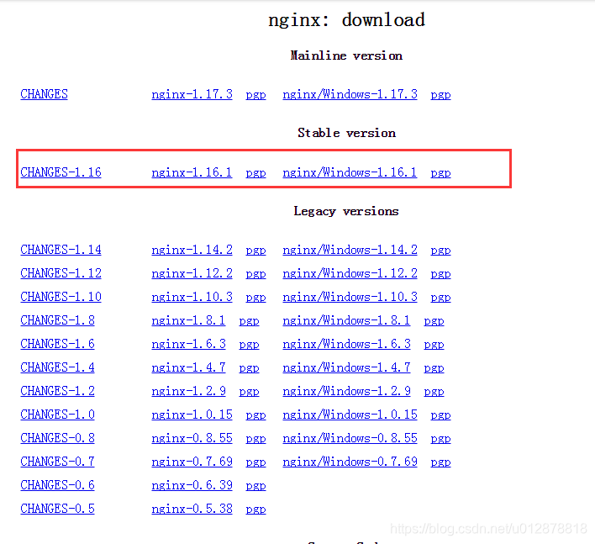Open CHANGES-0.5 link
This screenshot has height=544, width=595.
(x=57, y=509)
